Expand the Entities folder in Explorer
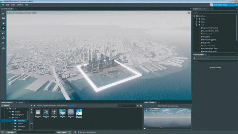Screen dimensions: 238x134 (x=197, y=19)
